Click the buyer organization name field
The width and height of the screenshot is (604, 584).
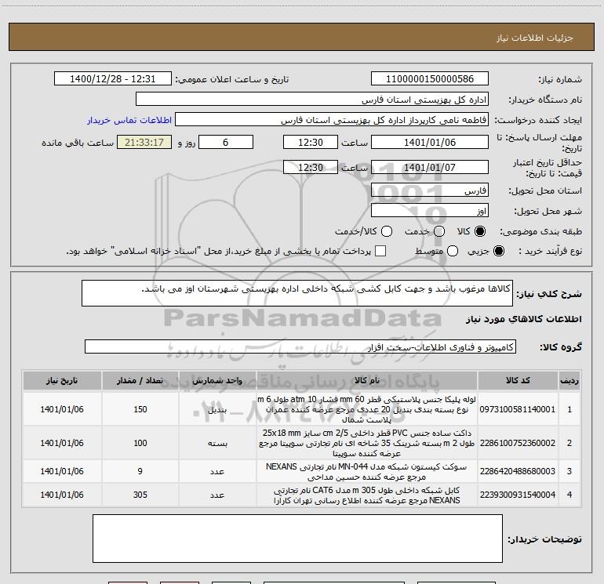pyautogui.click(x=312, y=99)
